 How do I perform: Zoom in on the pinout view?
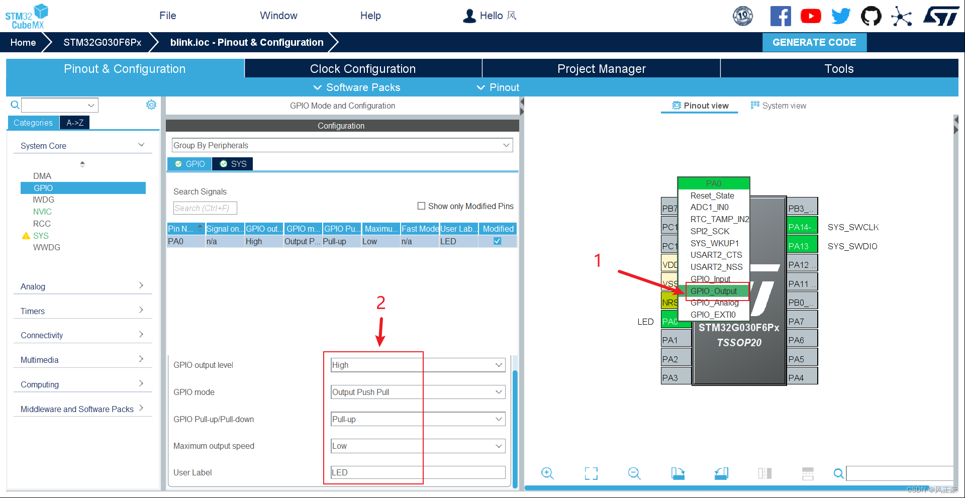[547, 473]
